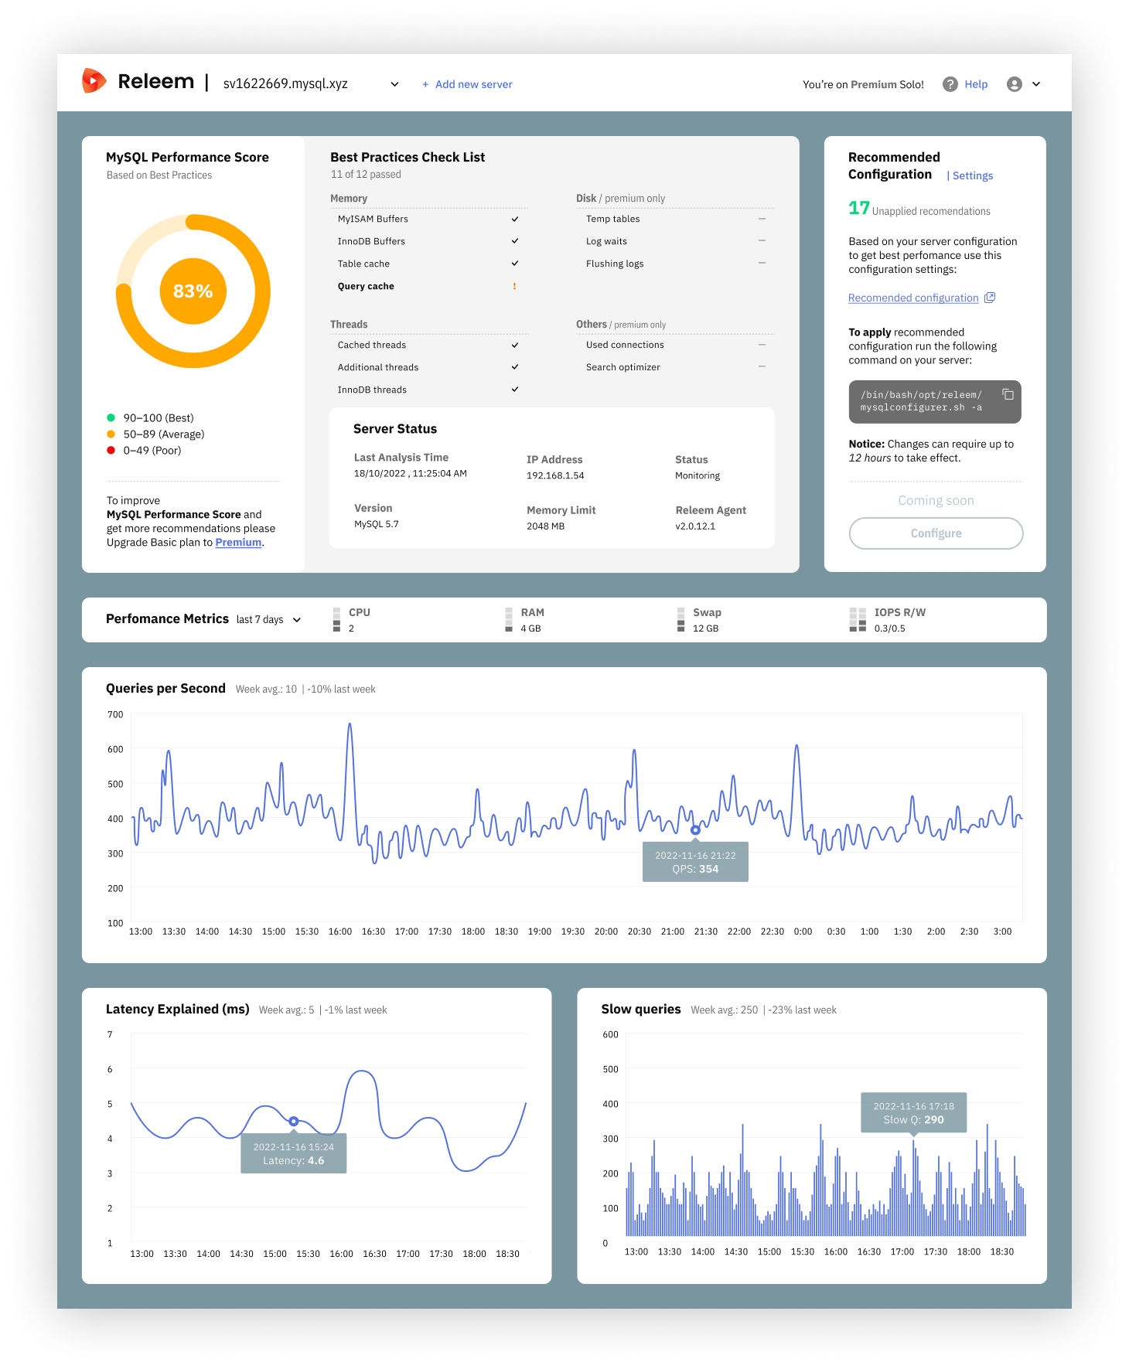Click the Configure button

pos(936,533)
